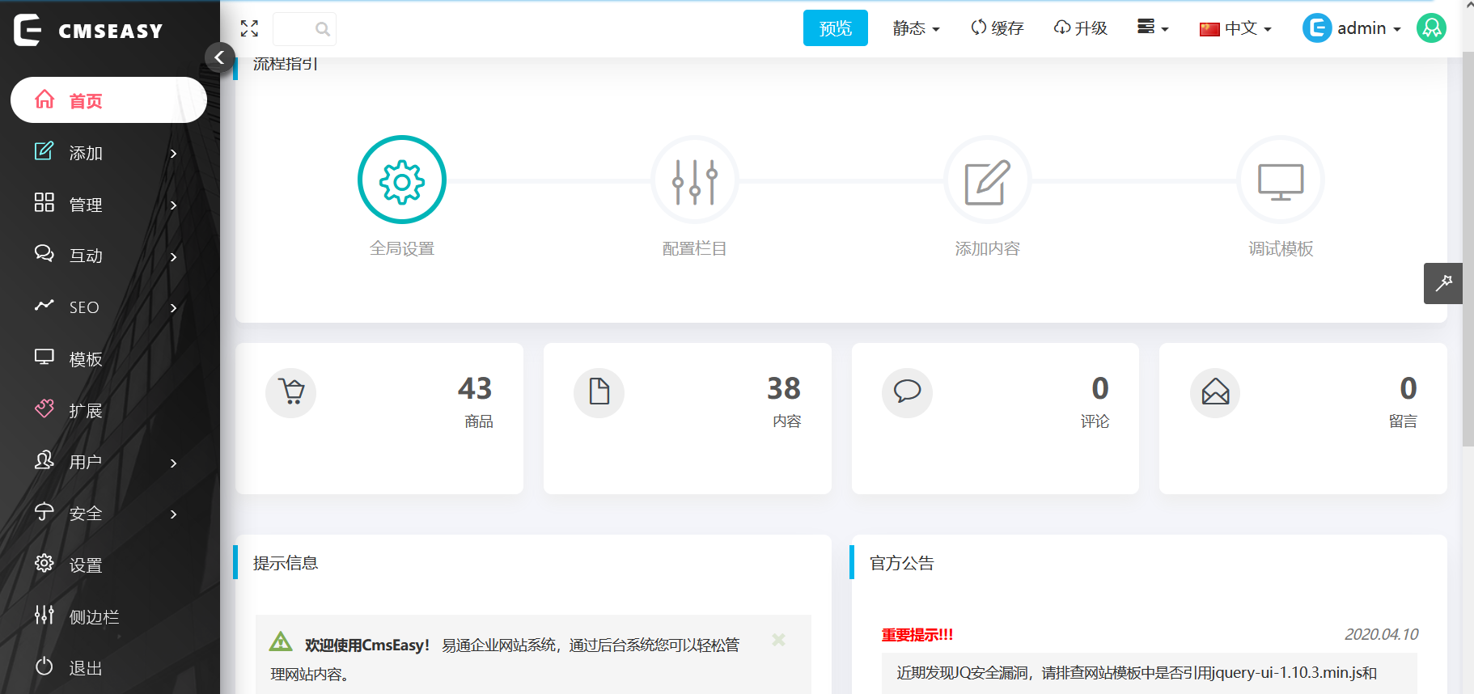Dismiss the 欢迎使用CmsEasy welcome message
Image resolution: width=1474 pixels, height=694 pixels.
(x=778, y=640)
